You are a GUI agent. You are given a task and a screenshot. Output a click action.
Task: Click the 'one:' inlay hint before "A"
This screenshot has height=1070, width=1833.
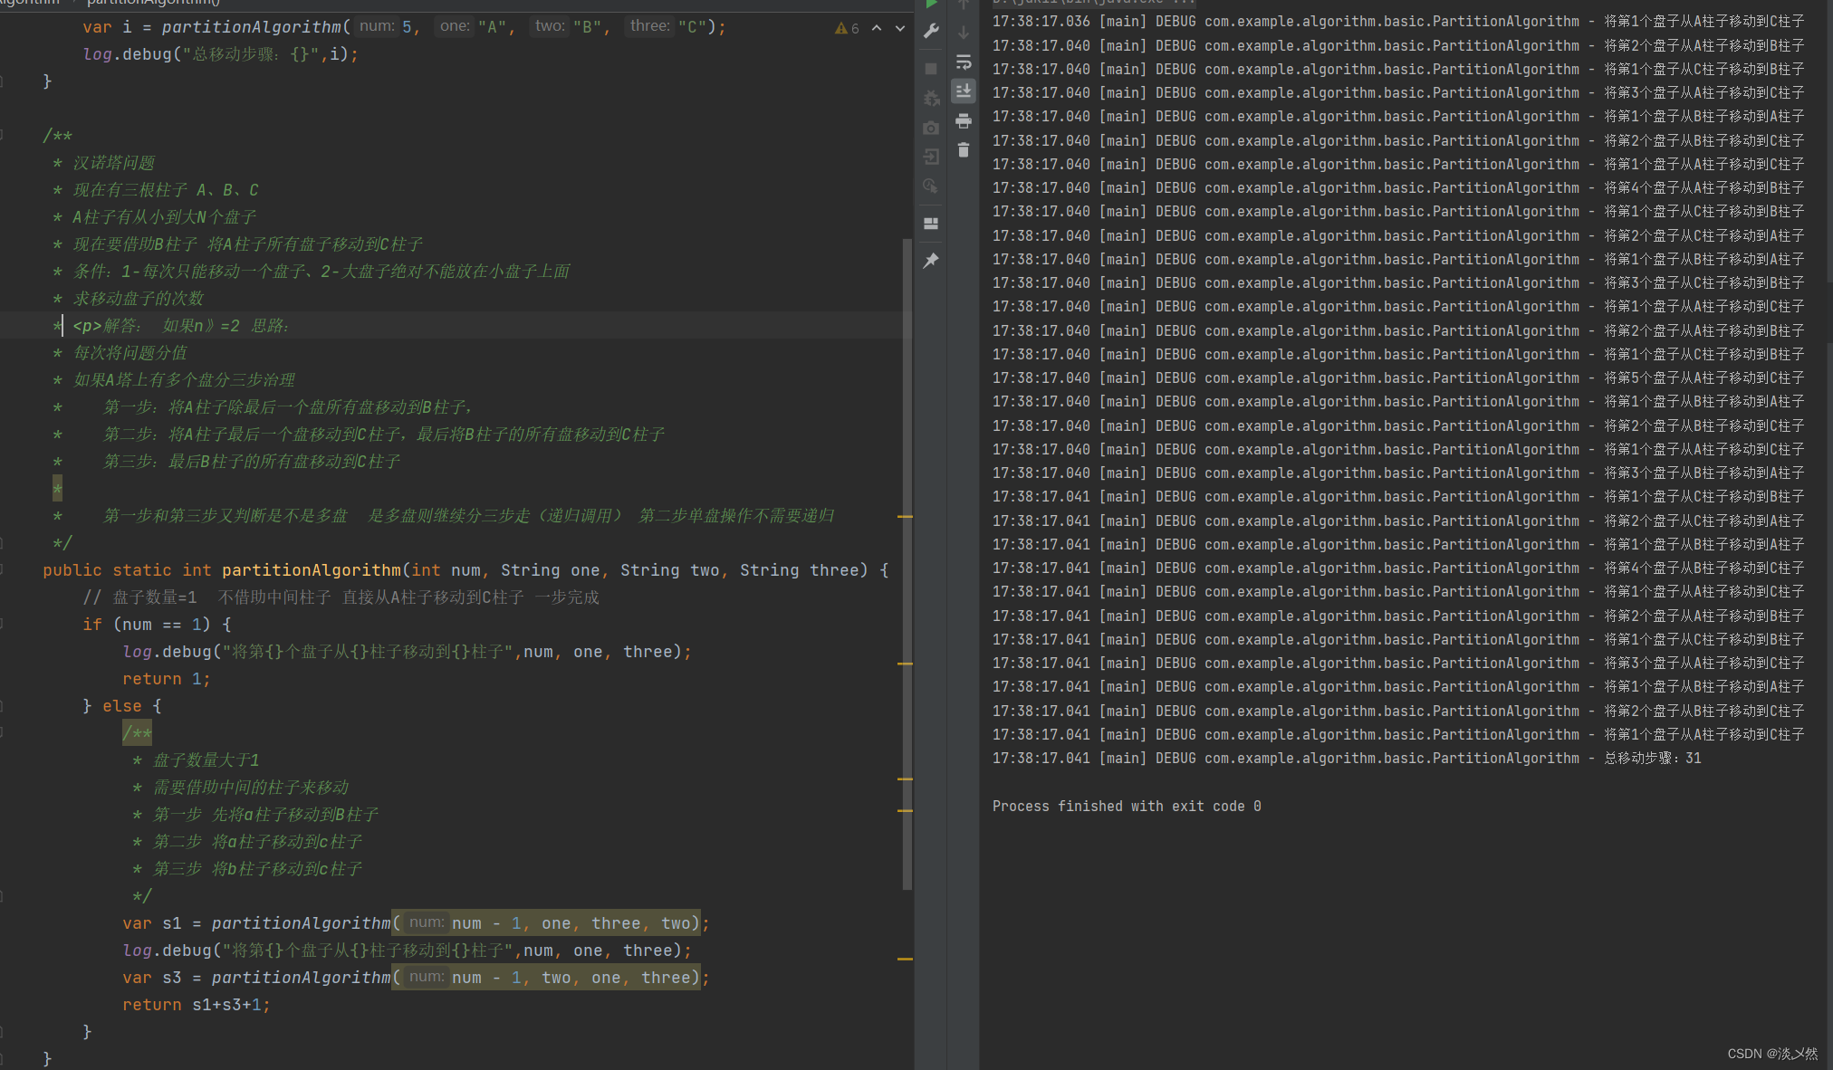[455, 26]
